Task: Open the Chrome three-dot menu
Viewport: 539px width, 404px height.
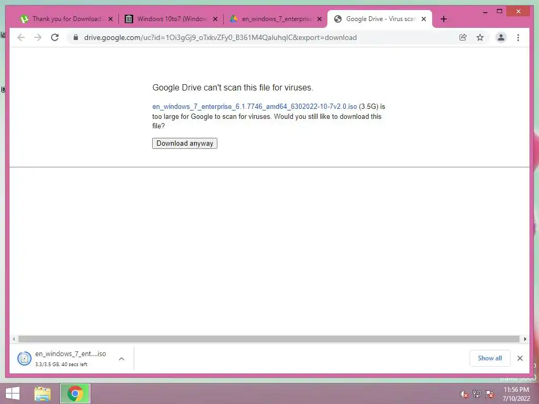Action: 518,37
